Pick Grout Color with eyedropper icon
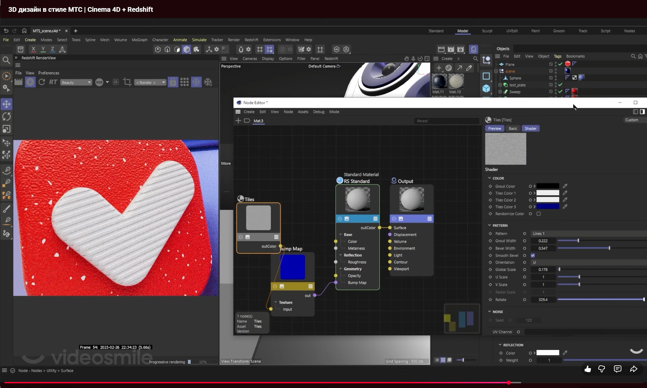The height and width of the screenshot is (388, 647). pos(565,186)
